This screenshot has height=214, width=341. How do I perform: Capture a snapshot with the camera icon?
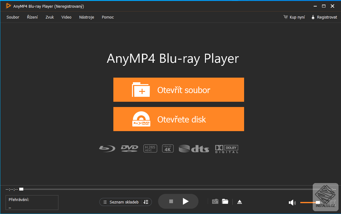pos(215,201)
